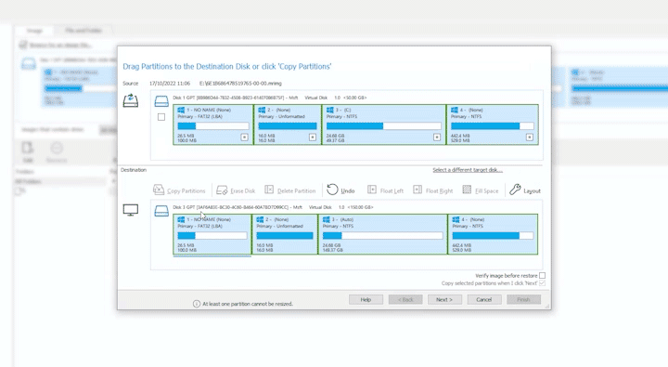Click Windows logo on source partition 1

tap(181, 110)
